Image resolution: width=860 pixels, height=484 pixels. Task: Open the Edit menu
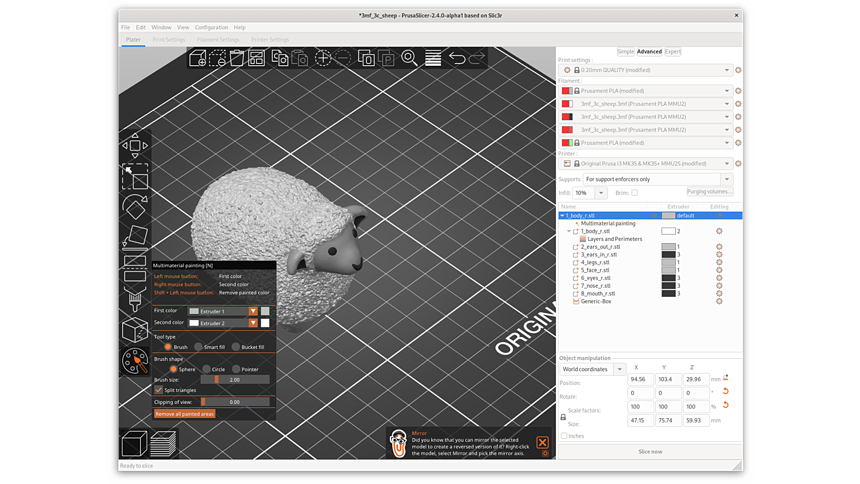coord(141,27)
